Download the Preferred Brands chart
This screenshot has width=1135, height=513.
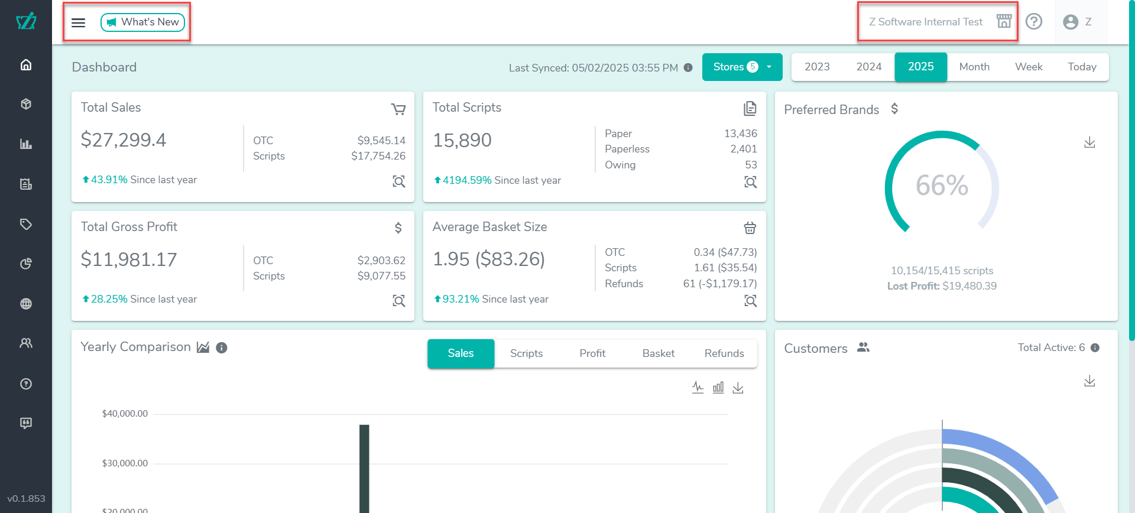click(x=1089, y=142)
